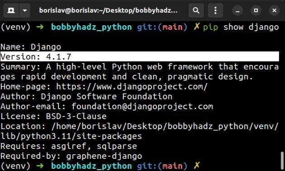Click the typed command pip show django
This screenshot has height=171, width=285.
(241, 28)
